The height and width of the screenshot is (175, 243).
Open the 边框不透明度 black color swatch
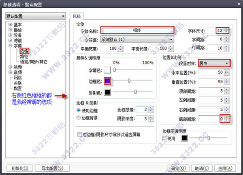[x=184, y=138]
